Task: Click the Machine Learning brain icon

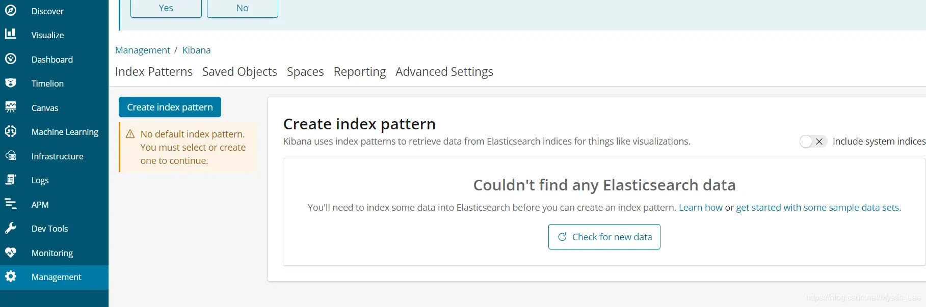Action: click(x=11, y=131)
